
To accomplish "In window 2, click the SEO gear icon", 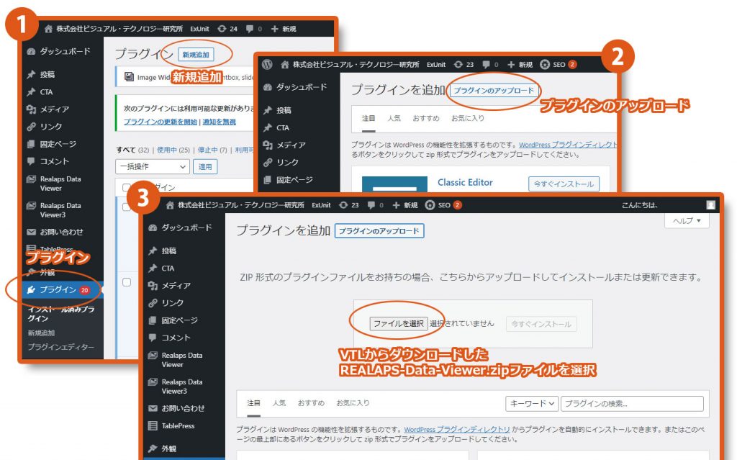I will pos(545,65).
